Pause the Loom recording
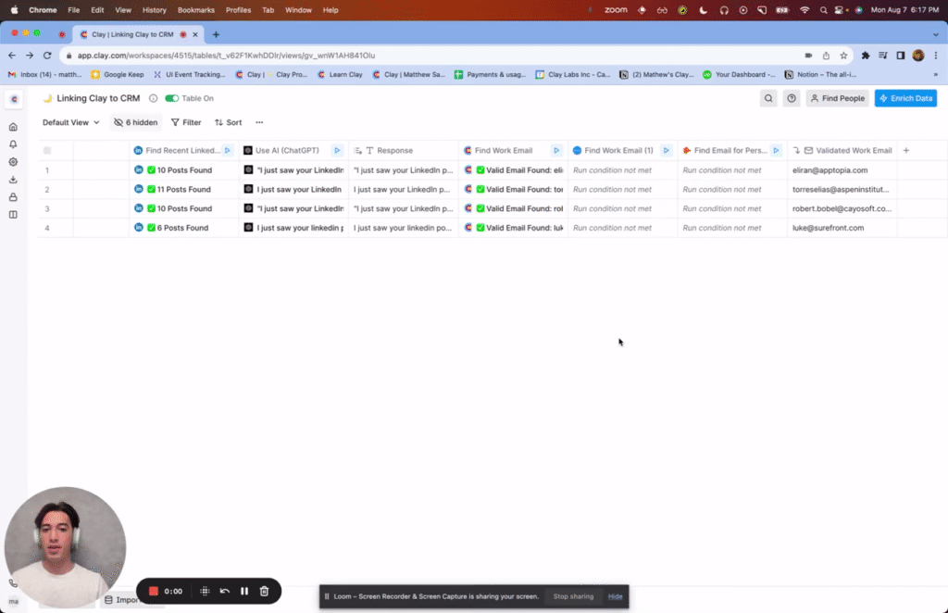 pyautogui.click(x=244, y=591)
